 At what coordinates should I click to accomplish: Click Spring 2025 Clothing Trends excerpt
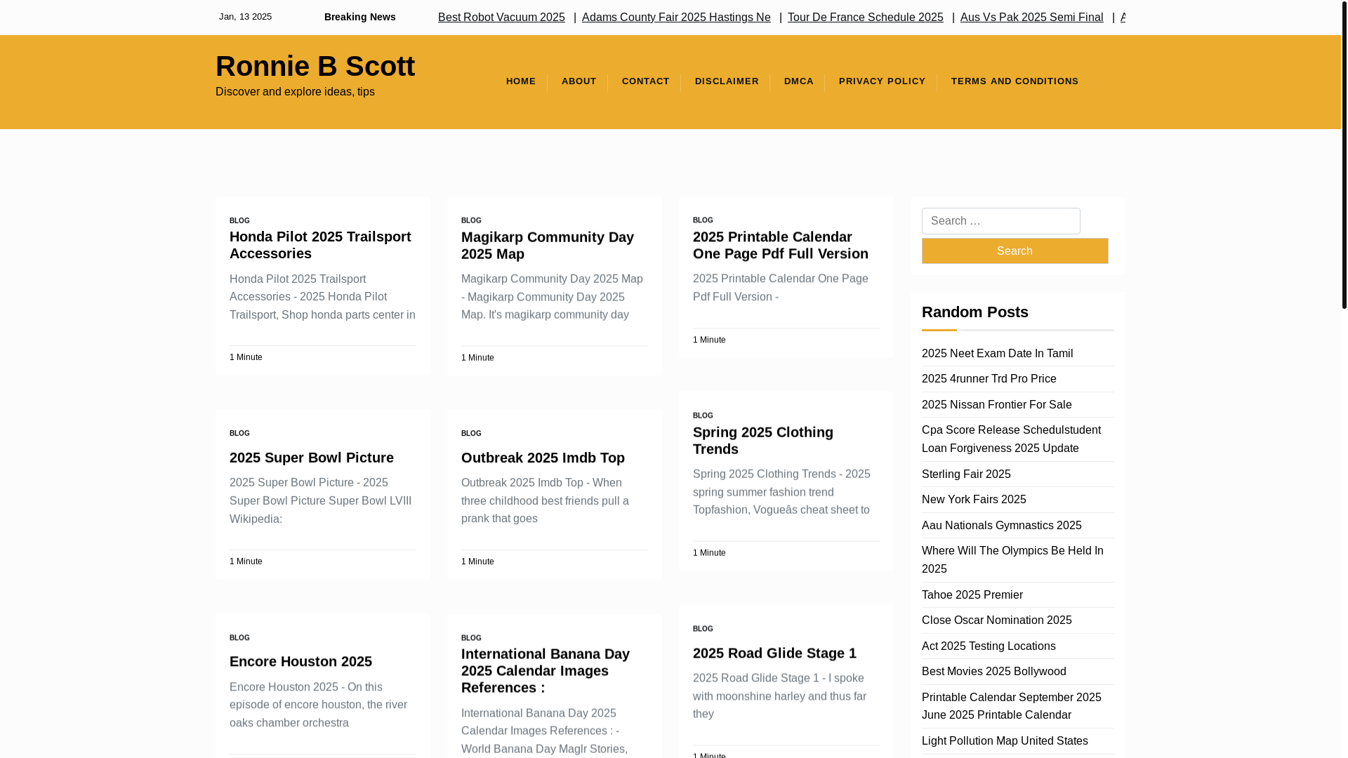(781, 492)
